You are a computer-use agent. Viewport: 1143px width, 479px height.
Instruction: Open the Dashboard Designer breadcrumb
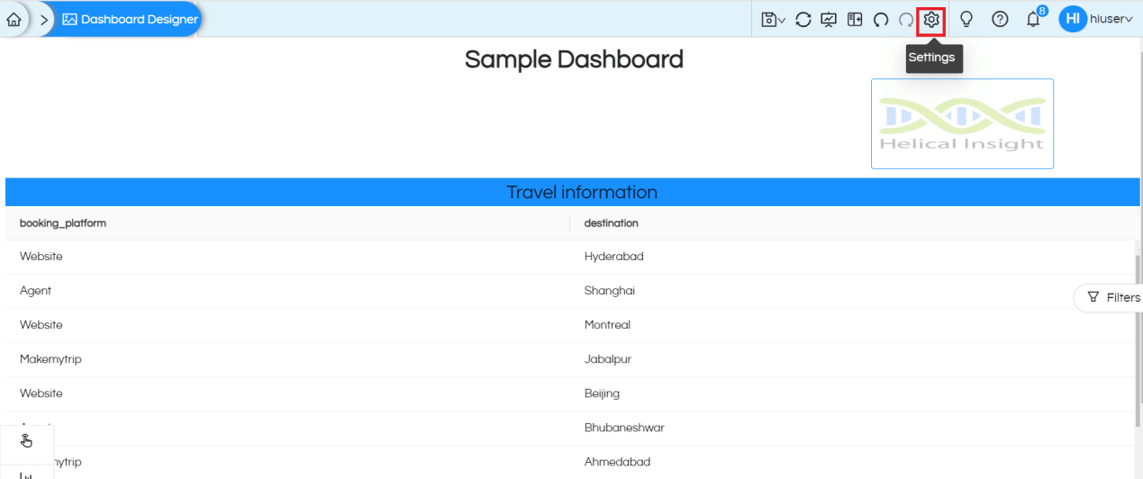click(131, 19)
